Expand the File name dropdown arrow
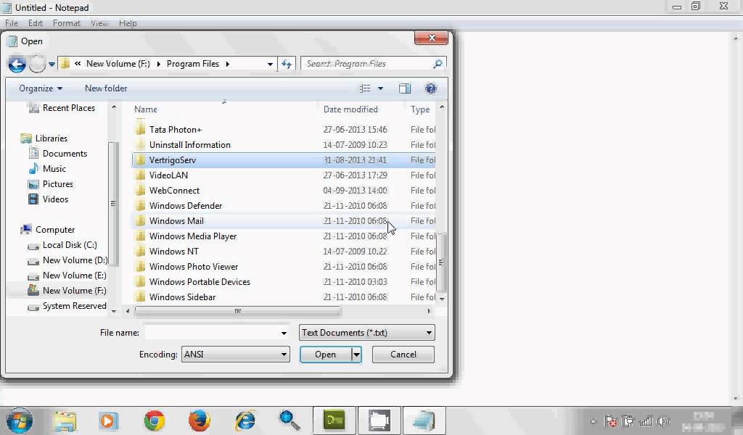Screen dimensions: 743x435 (284, 333)
